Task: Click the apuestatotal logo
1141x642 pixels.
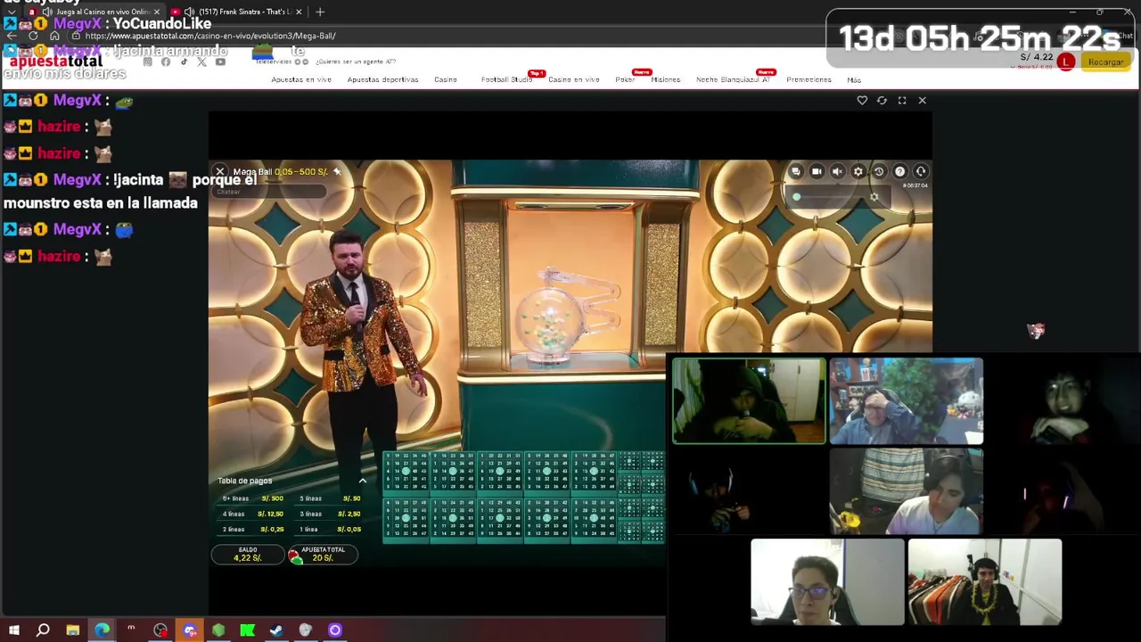Action: 55,62
